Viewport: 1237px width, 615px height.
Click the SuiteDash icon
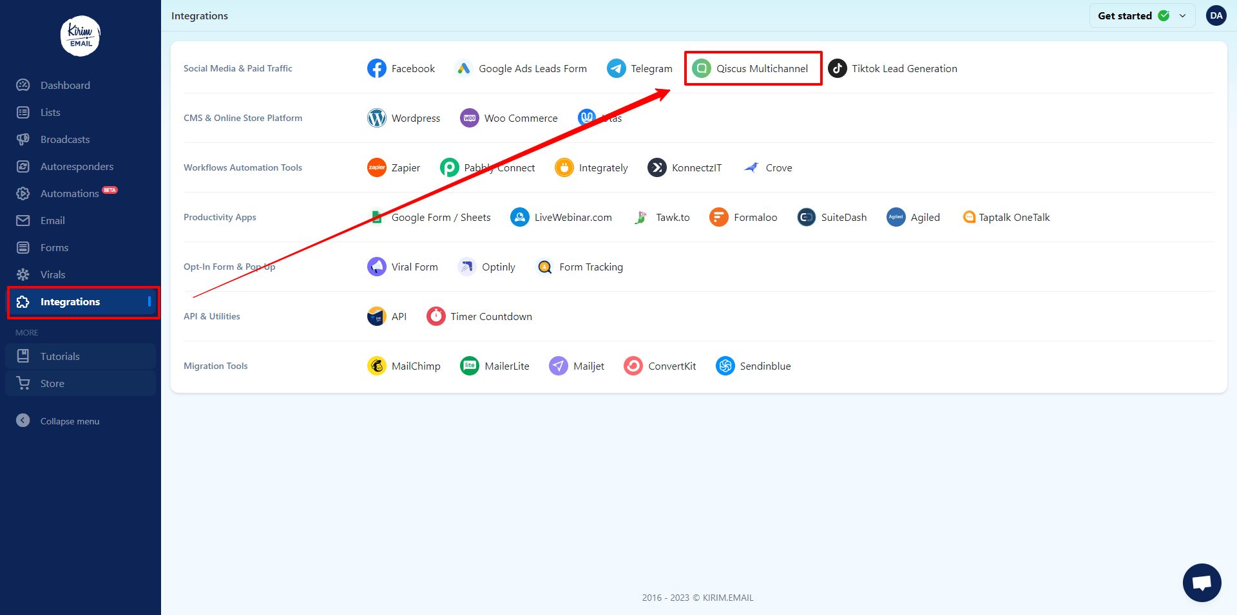coord(807,217)
